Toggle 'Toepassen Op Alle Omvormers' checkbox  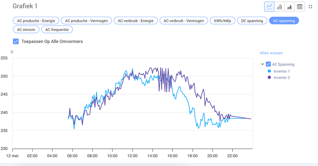[16, 41]
